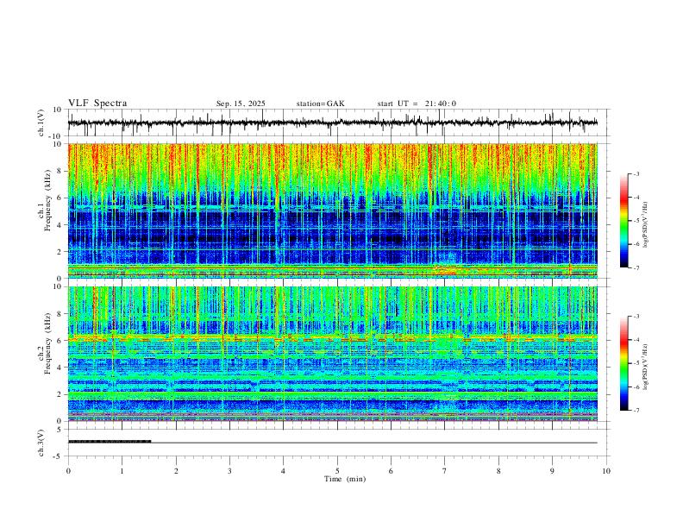Click the "ch.3(V)" axis label
This screenshot has width=683, height=528.
(41, 443)
